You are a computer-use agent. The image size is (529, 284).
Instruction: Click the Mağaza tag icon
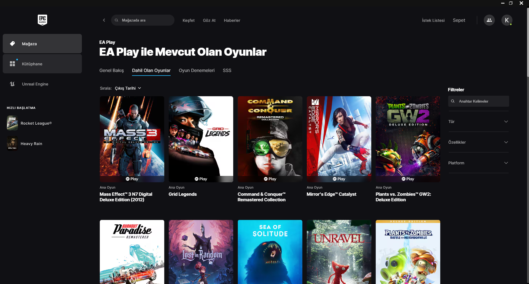coord(12,44)
